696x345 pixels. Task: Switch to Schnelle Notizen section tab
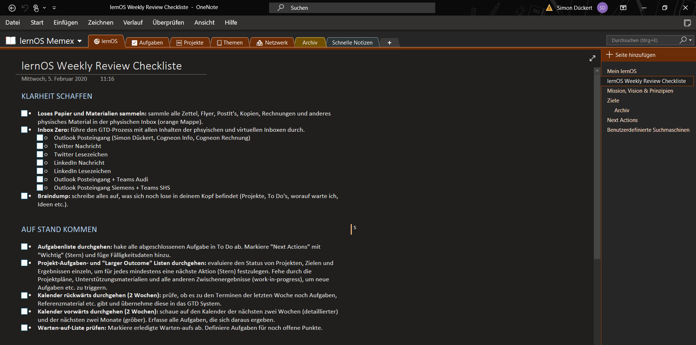(x=352, y=43)
